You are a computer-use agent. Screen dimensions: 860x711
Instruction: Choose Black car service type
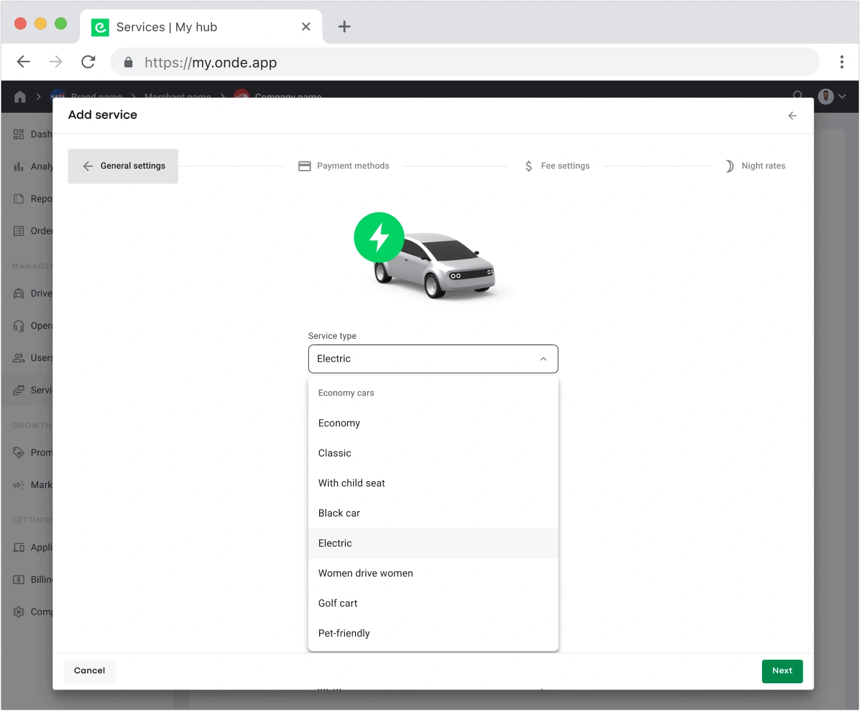pos(339,513)
